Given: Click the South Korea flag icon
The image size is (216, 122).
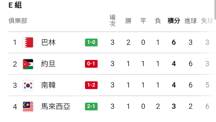Looking at the screenshot, I should coord(28,85).
